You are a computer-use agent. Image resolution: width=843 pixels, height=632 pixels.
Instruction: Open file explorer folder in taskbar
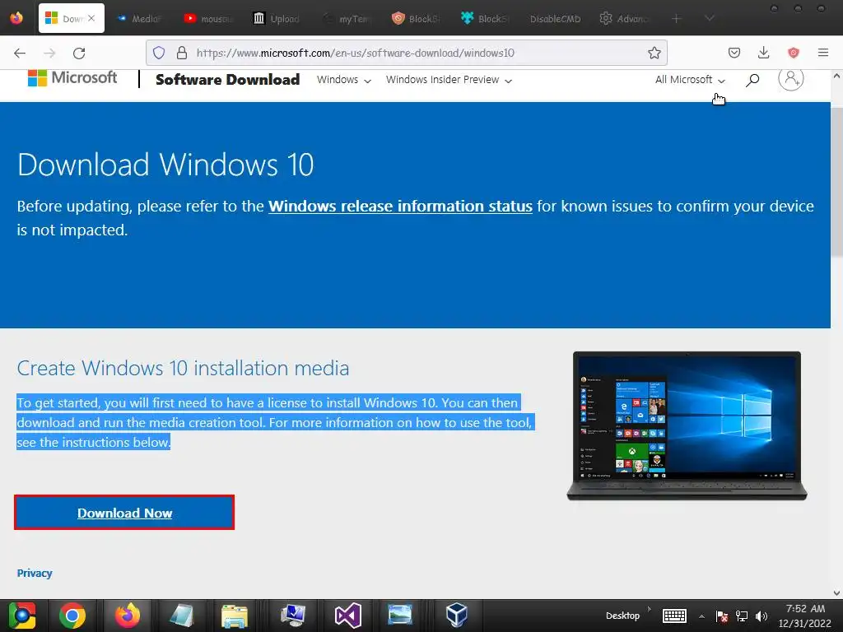(235, 616)
